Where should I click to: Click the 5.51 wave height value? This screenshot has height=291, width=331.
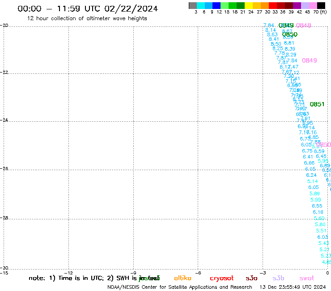(321, 231)
